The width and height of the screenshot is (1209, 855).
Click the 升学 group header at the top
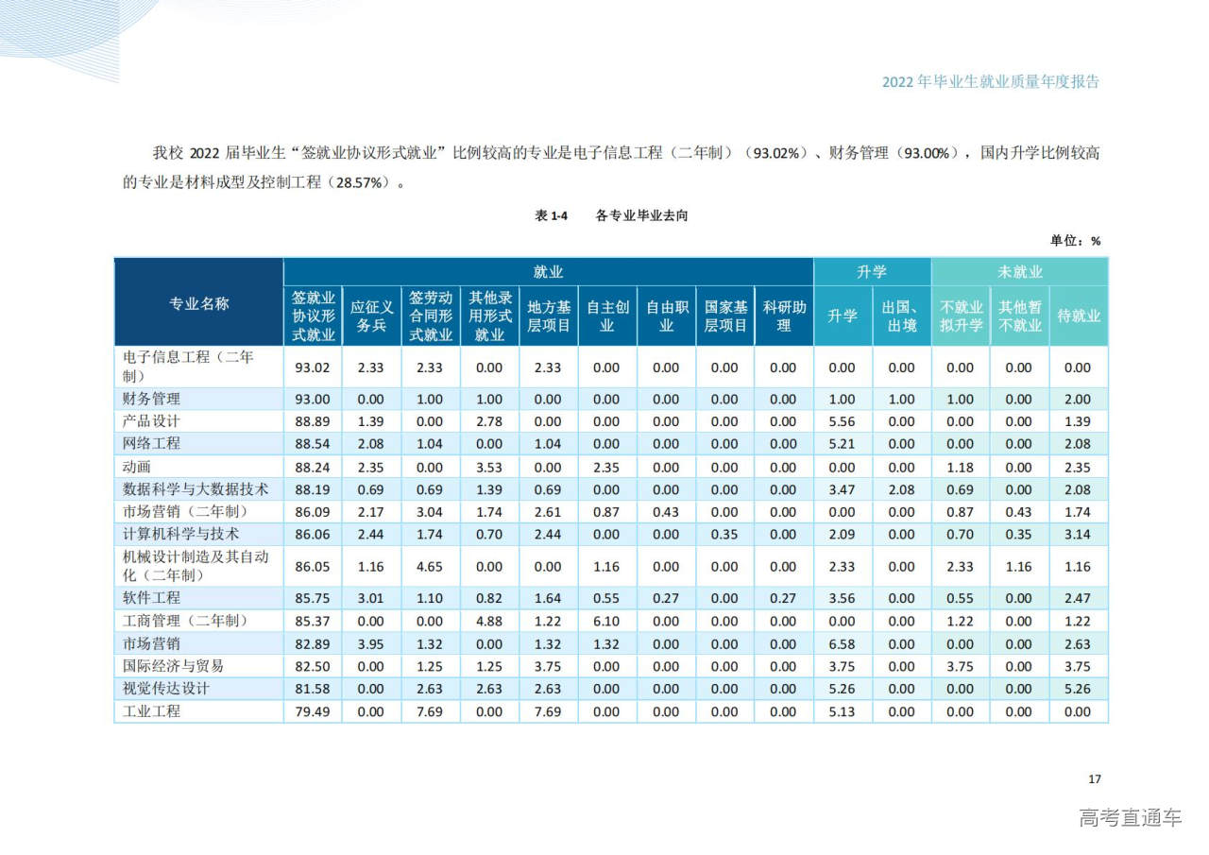tap(871, 272)
